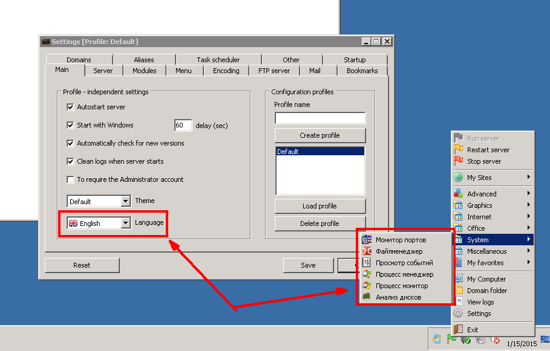Click the yellow Restart server flag icon
Screen dimensions: 550x351
coord(459,150)
